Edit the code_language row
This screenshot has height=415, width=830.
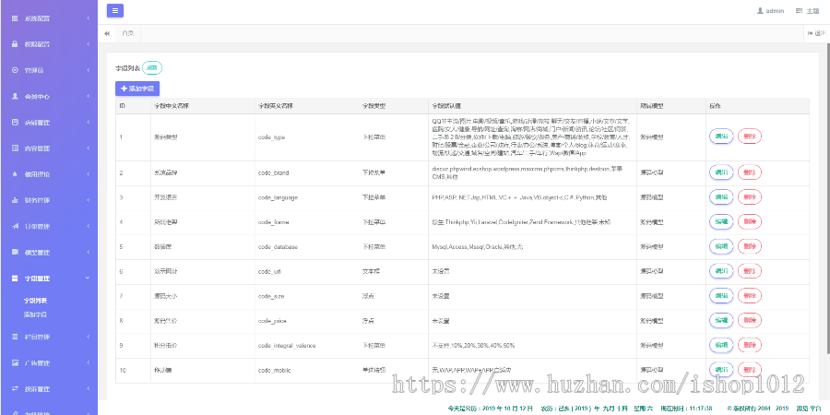721,197
